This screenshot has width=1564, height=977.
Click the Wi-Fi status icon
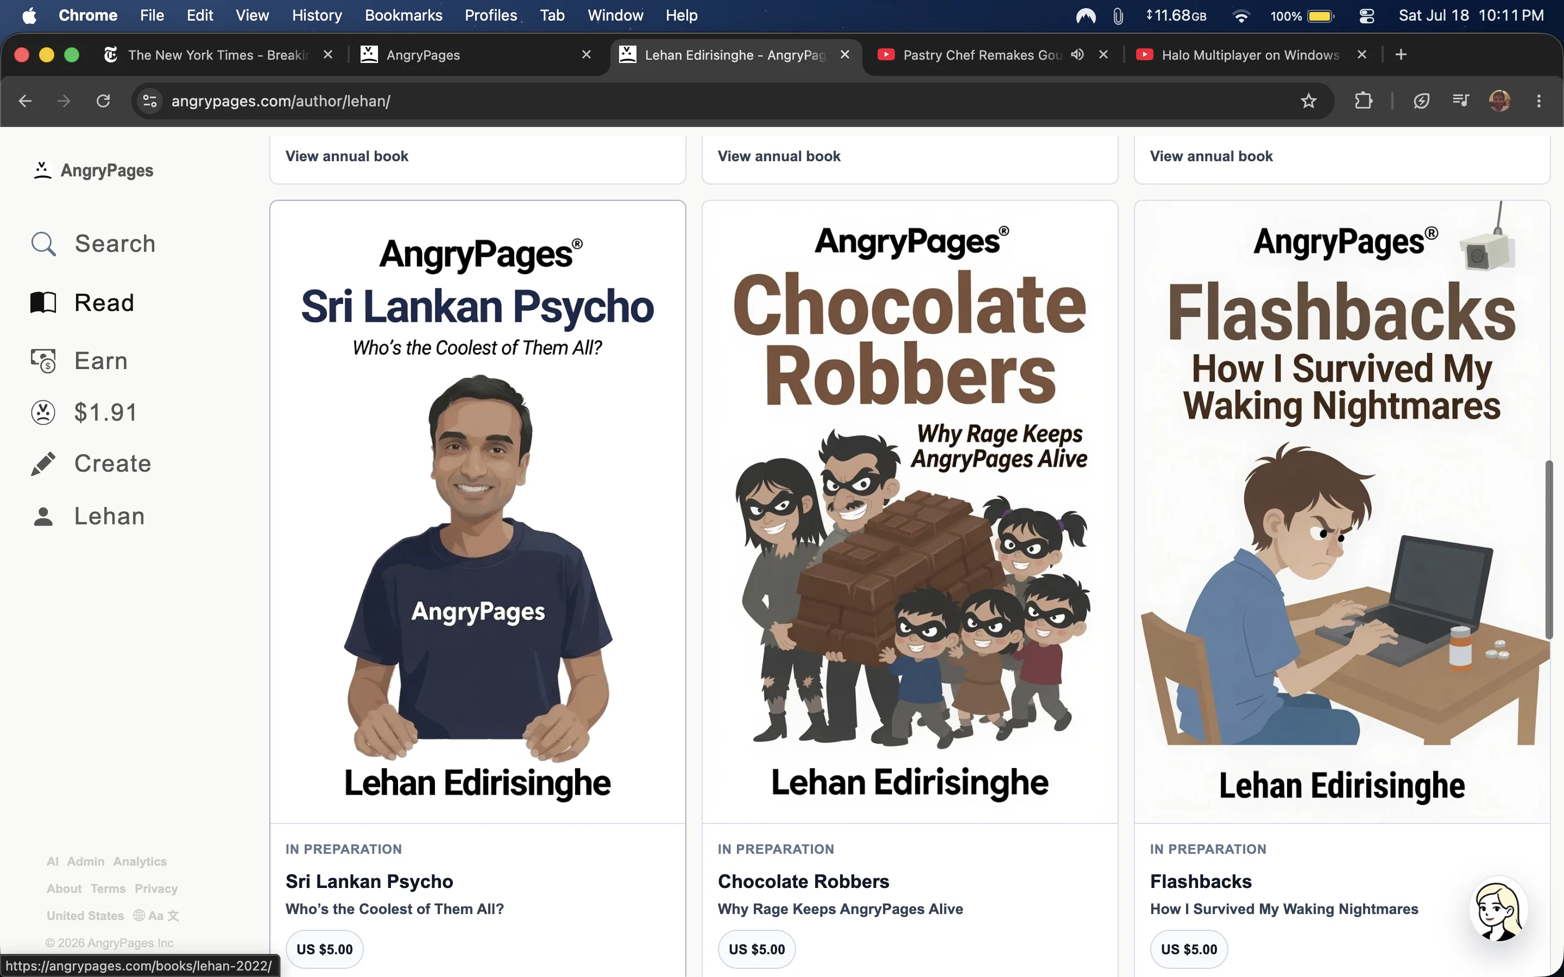coord(1241,16)
